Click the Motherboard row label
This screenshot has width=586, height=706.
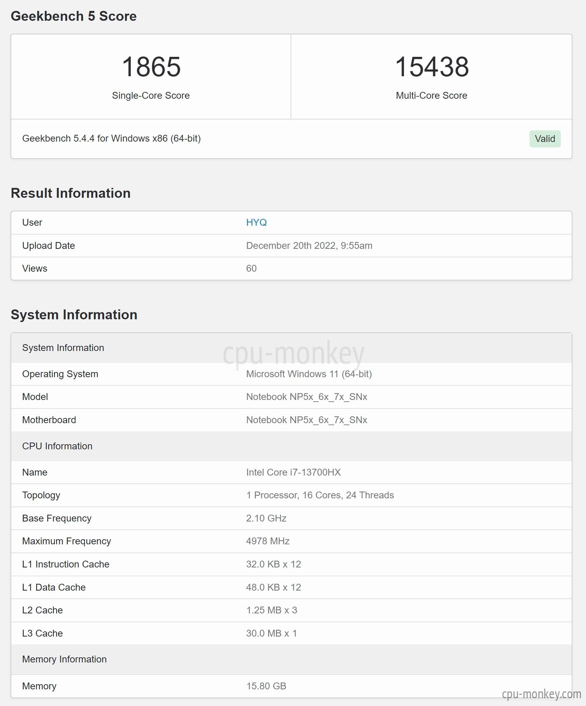point(49,420)
